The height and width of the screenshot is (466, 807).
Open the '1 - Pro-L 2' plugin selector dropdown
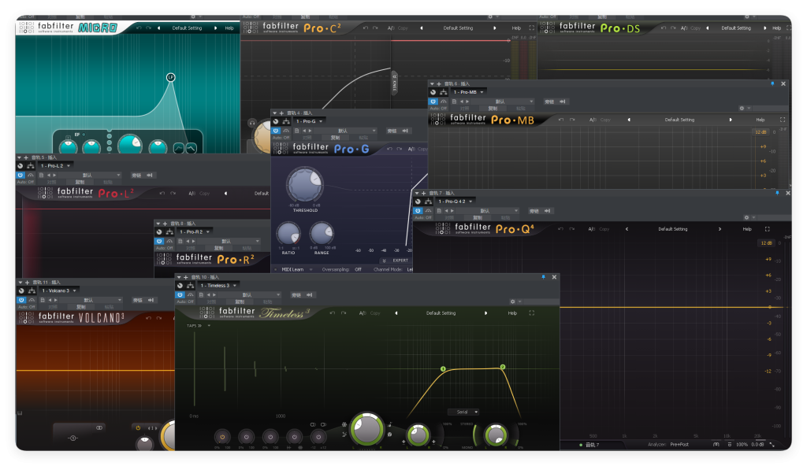click(x=55, y=165)
